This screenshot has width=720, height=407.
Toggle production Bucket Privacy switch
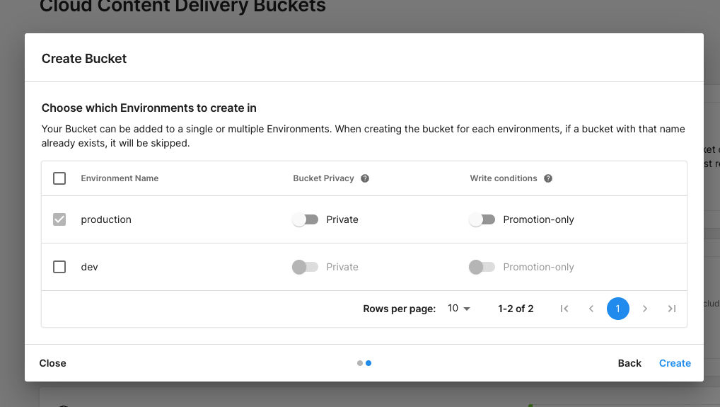point(306,219)
